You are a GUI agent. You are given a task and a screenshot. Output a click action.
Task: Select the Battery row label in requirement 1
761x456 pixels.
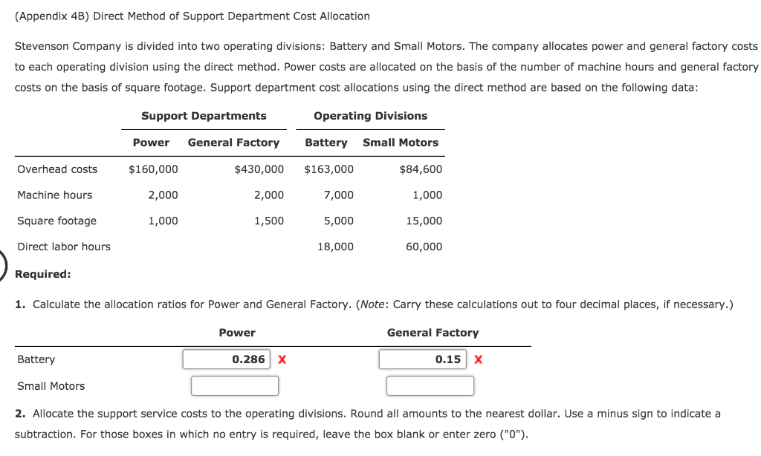click(37, 359)
